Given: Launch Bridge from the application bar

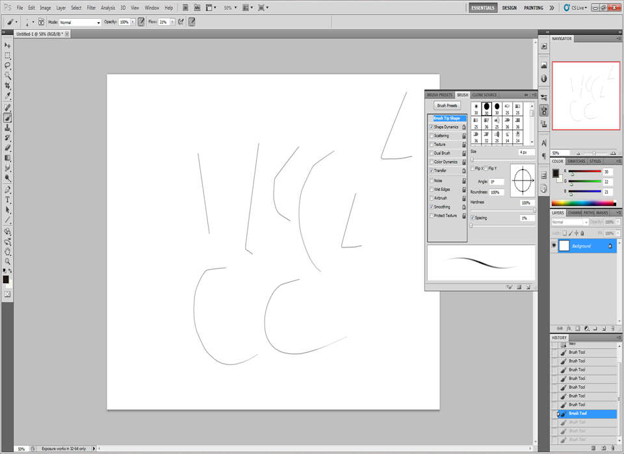Looking at the screenshot, I should (x=186, y=8).
